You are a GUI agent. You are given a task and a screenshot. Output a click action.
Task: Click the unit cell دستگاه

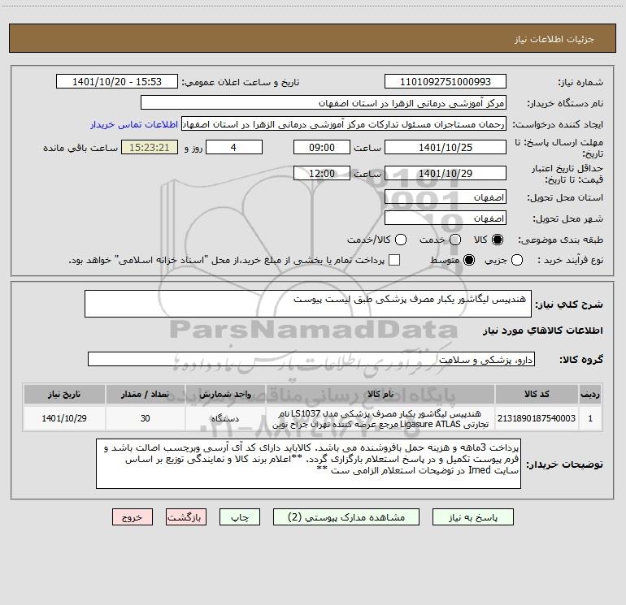[225, 418]
